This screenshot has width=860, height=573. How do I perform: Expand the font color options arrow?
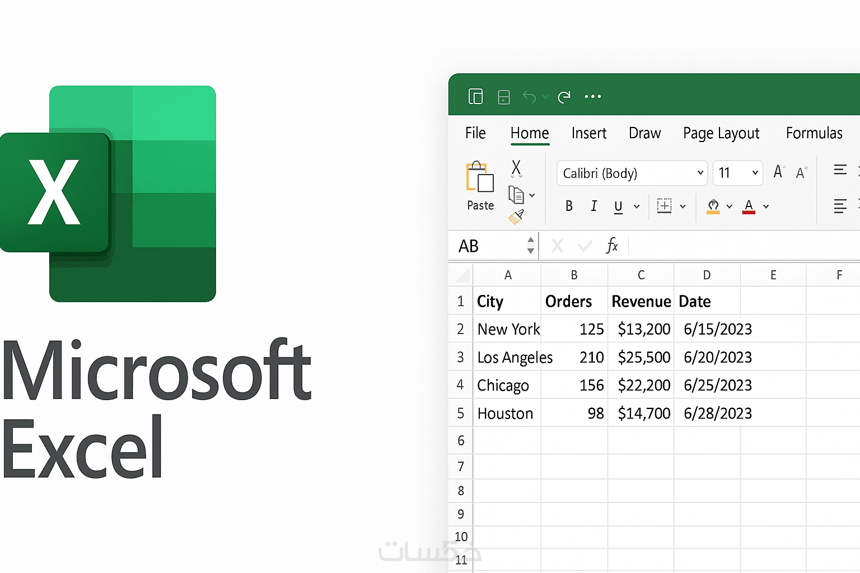[766, 206]
